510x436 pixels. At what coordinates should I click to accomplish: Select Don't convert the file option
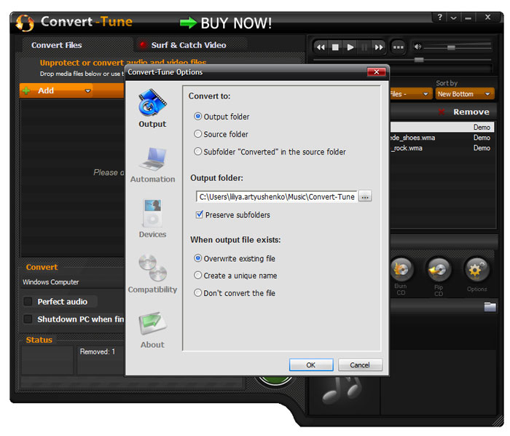[x=197, y=293]
